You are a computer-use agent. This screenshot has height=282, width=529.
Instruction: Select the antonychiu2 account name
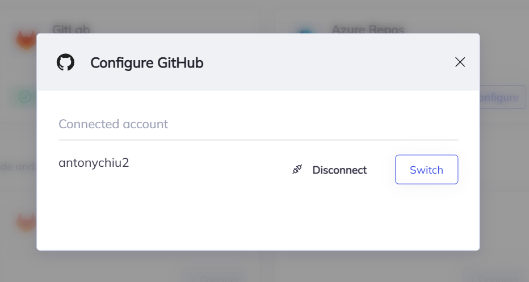point(94,163)
